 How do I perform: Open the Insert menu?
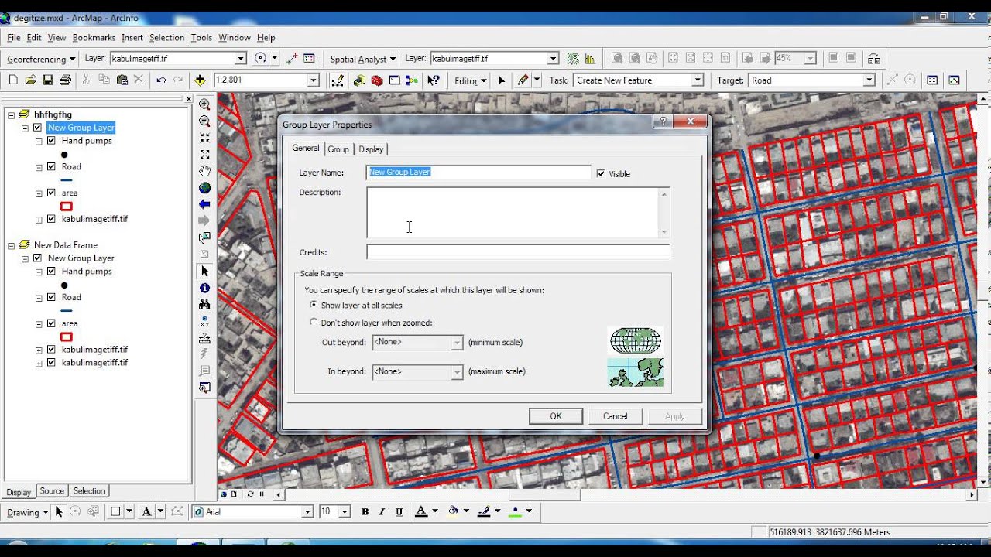click(132, 37)
